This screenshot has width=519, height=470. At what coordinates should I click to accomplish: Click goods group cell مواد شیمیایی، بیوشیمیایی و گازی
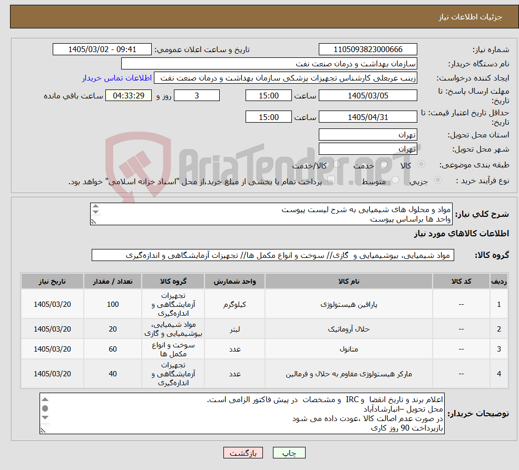pyautogui.click(x=173, y=329)
